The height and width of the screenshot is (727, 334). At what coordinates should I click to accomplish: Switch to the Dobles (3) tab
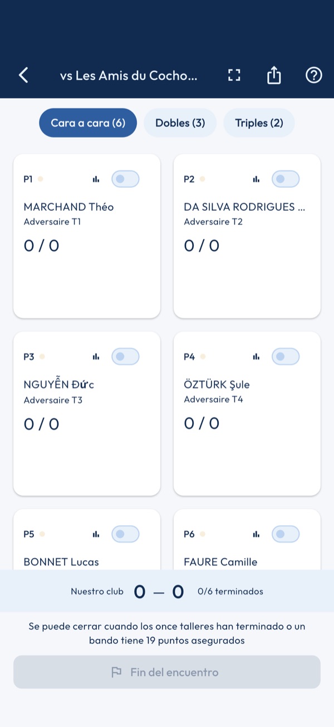(x=180, y=123)
